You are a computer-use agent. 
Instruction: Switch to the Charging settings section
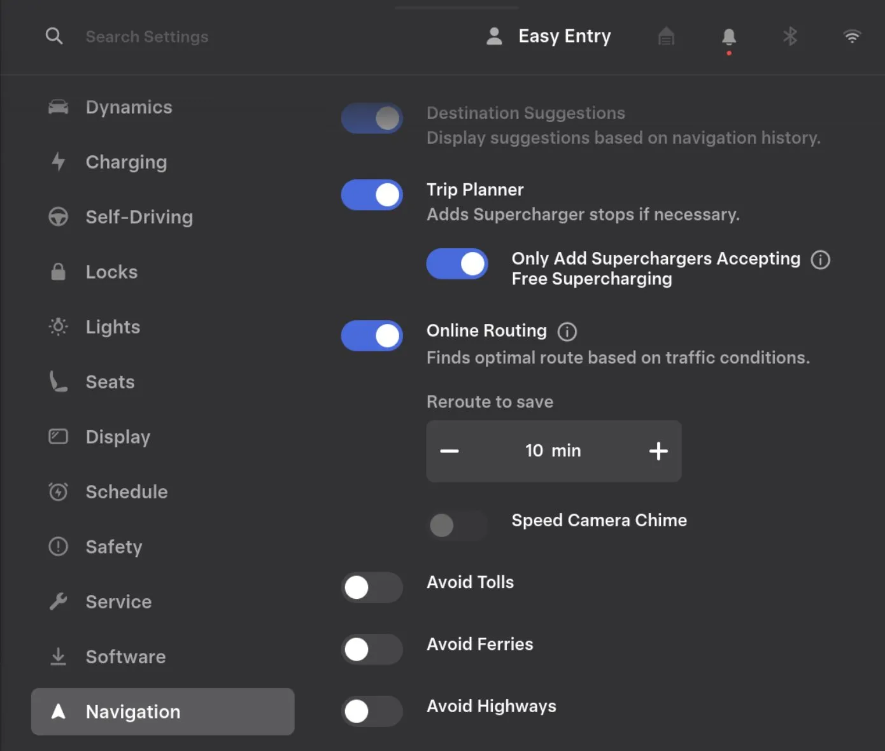[x=126, y=162]
